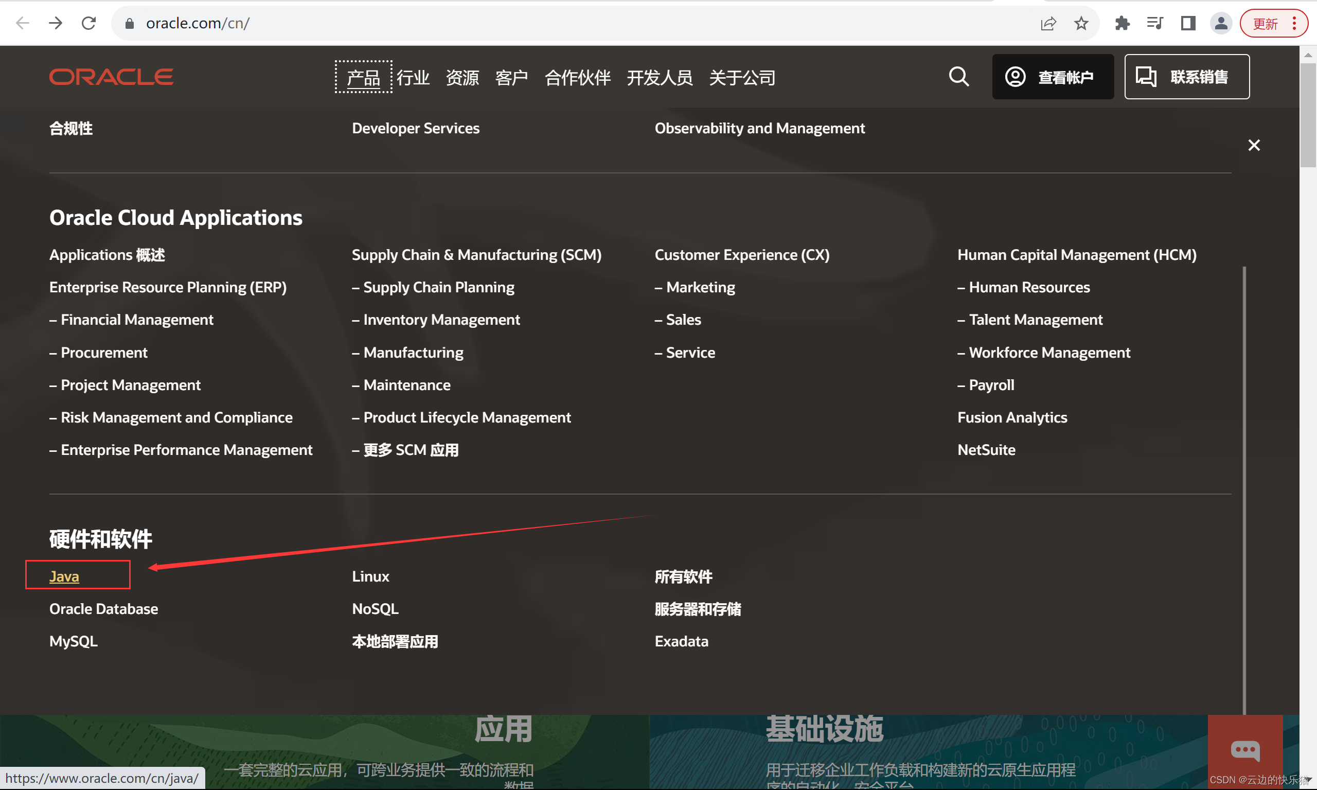Collapse the 产品 menu tab
The height and width of the screenshot is (790, 1317).
pyautogui.click(x=363, y=78)
